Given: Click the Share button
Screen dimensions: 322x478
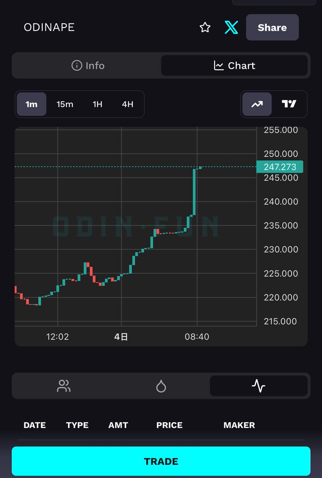Looking at the screenshot, I should coord(272,27).
